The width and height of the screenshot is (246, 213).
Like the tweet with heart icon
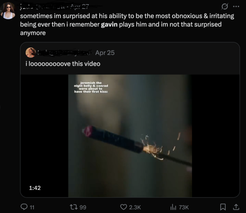tap(123, 207)
